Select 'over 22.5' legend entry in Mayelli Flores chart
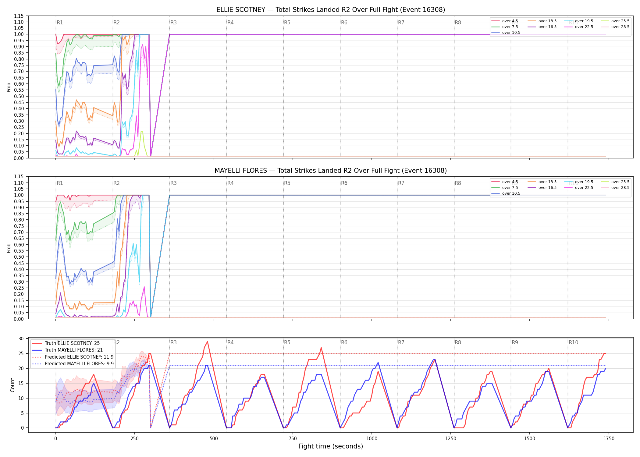This screenshot has height=457, width=640. pos(579,188)
